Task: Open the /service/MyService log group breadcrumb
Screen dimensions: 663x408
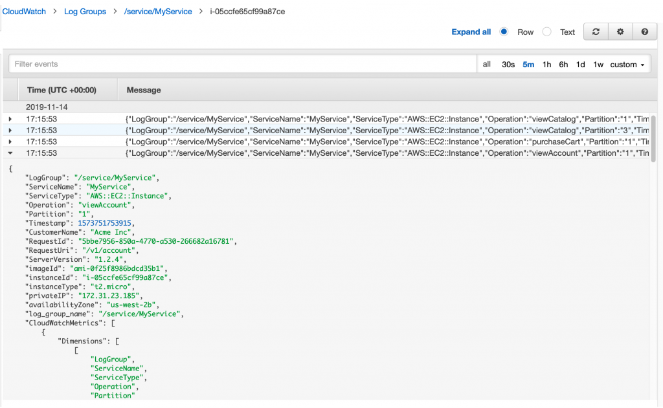Action: coord(158,11)
